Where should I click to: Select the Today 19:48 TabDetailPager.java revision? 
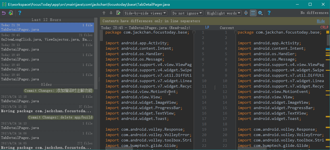[x=47, y=67]
